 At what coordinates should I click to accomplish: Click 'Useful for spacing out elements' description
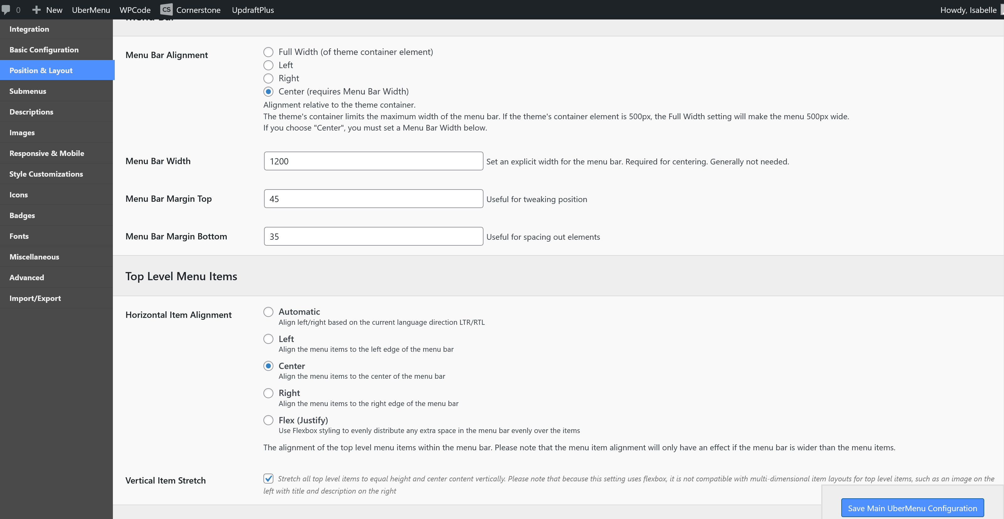pyautogui.click(x=543, y=237)
